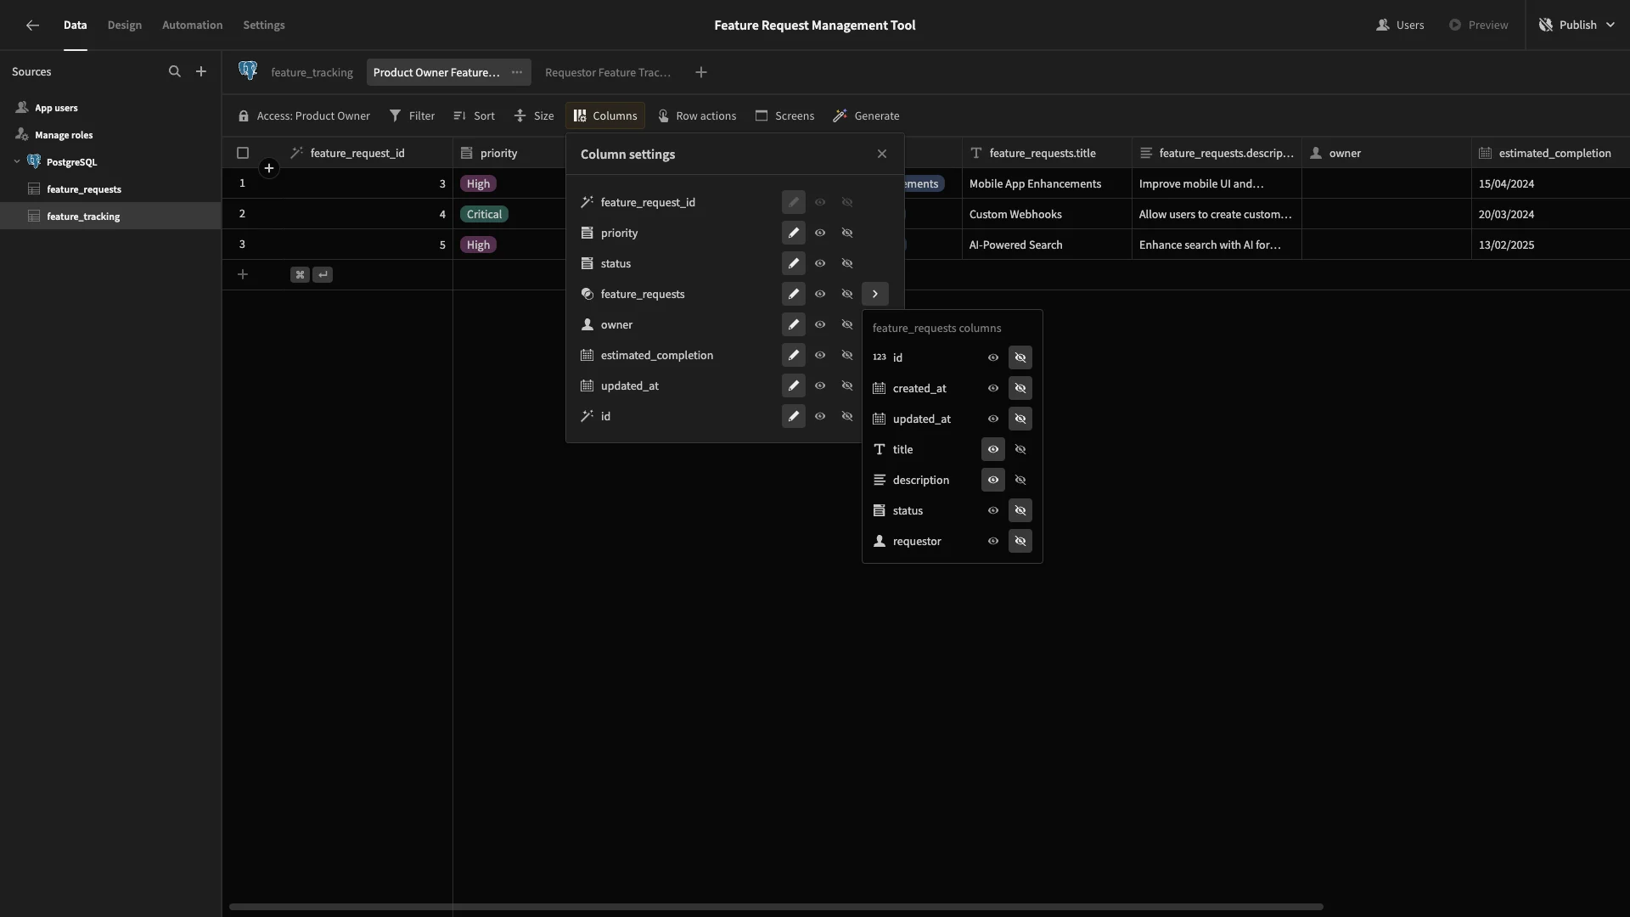Open Screens in toolbar
This screenshot has height=917, width=1630.
coord(784,115)
